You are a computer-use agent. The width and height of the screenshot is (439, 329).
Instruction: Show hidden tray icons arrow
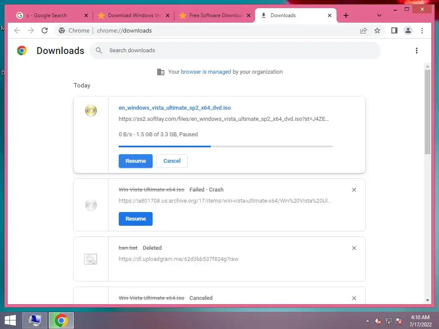coord(367,321)
